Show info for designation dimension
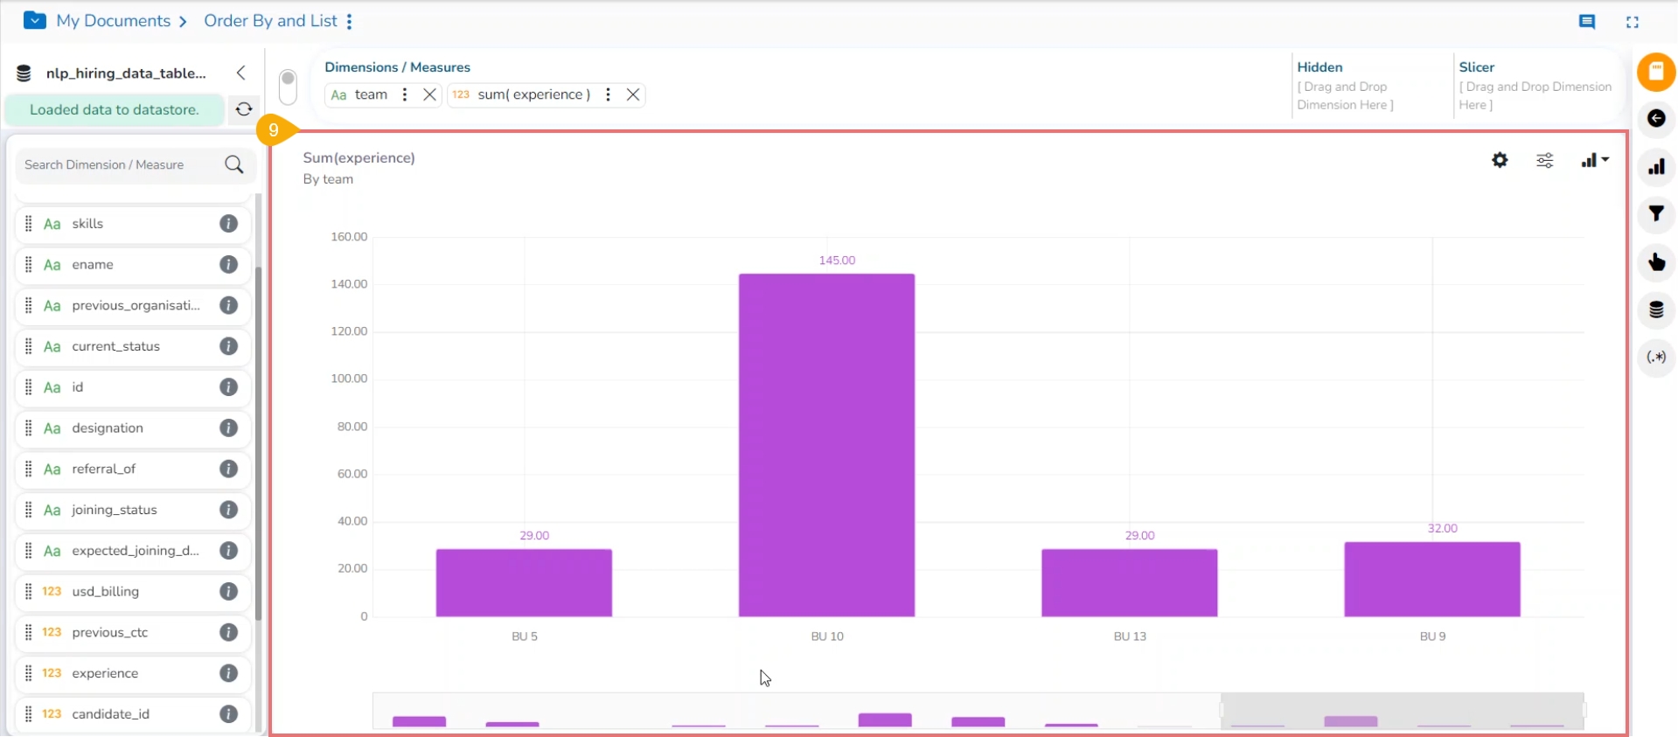 pos(229,428)
